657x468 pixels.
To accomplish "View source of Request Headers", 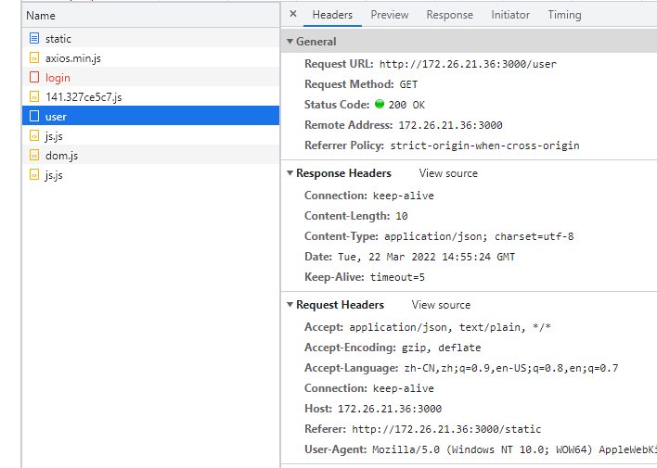I will [441, 305].
